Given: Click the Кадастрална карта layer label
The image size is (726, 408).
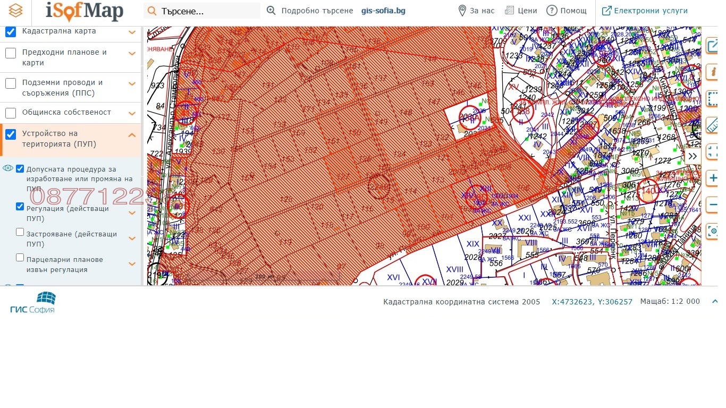Looking at the screenshot, I should (59, 31).
